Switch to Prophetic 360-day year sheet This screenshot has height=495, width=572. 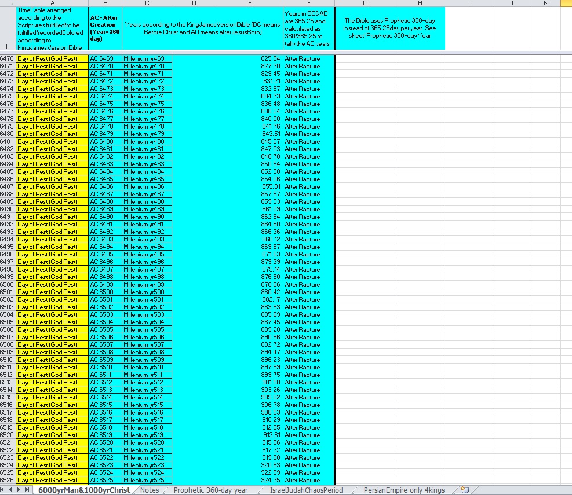pyautogui.click(x=210, y=490)
